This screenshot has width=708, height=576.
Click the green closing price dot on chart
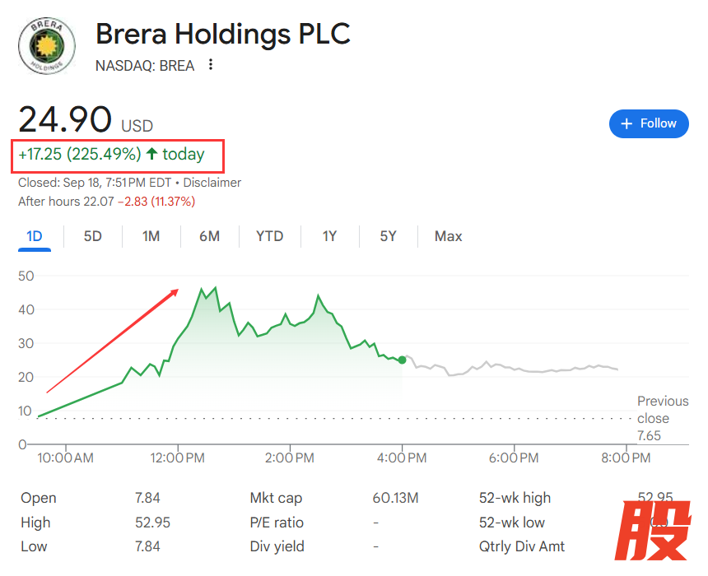point(402,360)
